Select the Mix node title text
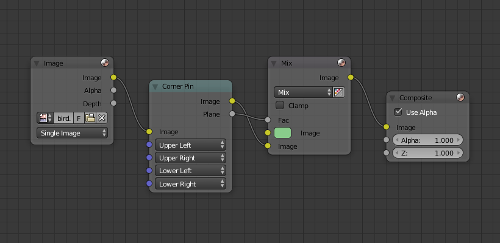This screenshot has height=243, width=500. click(x=287, y=63)
